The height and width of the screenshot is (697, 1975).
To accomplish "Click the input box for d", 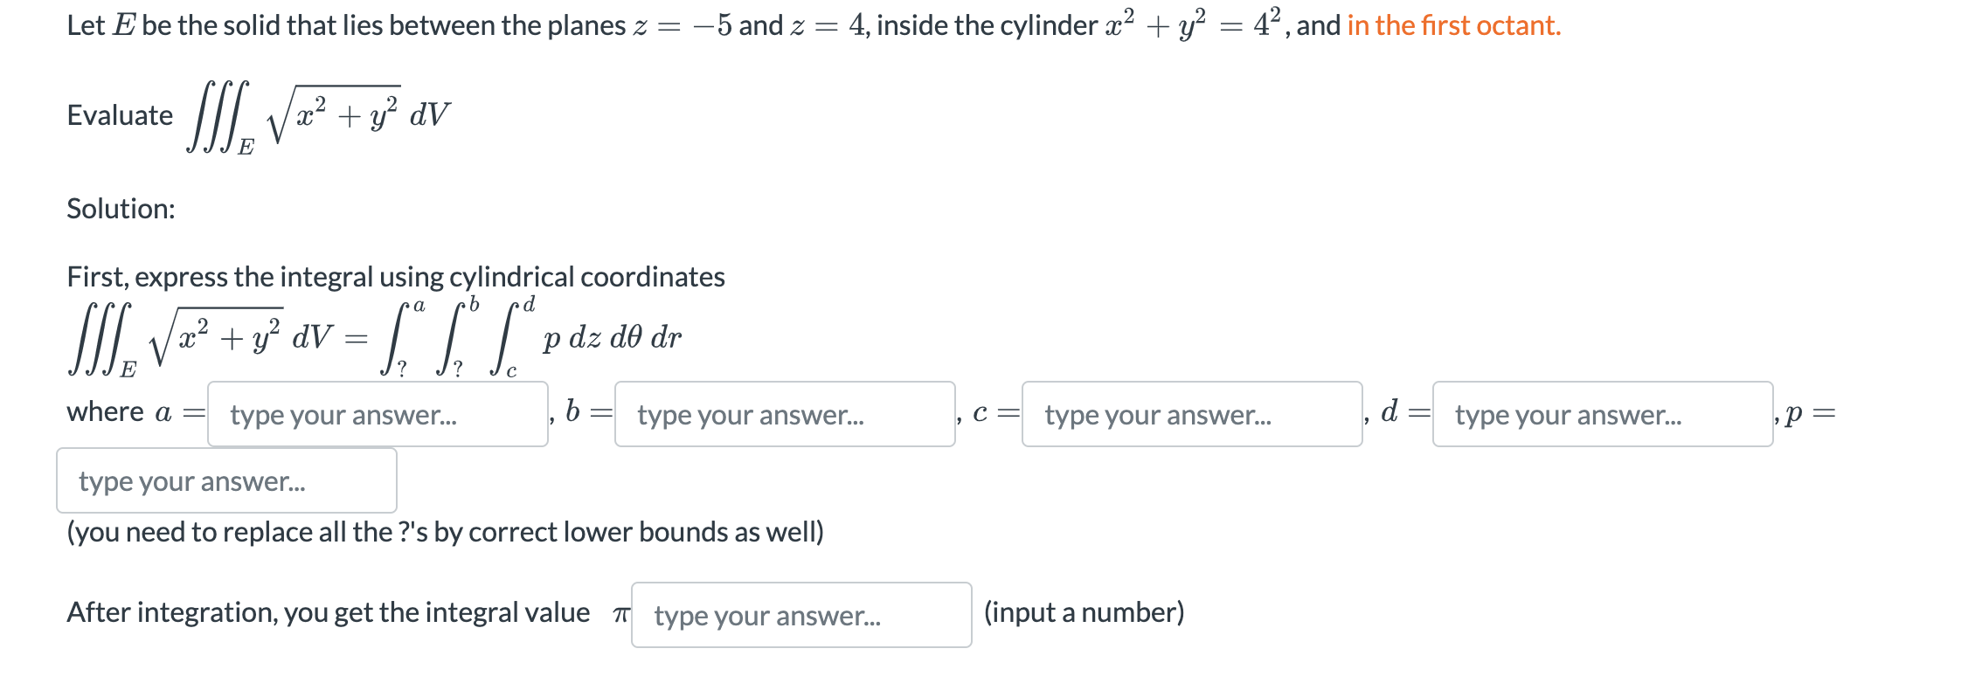I will click(x=1602, y=414).
